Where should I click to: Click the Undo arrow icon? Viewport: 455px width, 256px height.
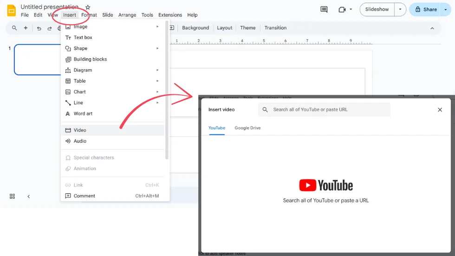pyautogui.click(x=39, y=28)
